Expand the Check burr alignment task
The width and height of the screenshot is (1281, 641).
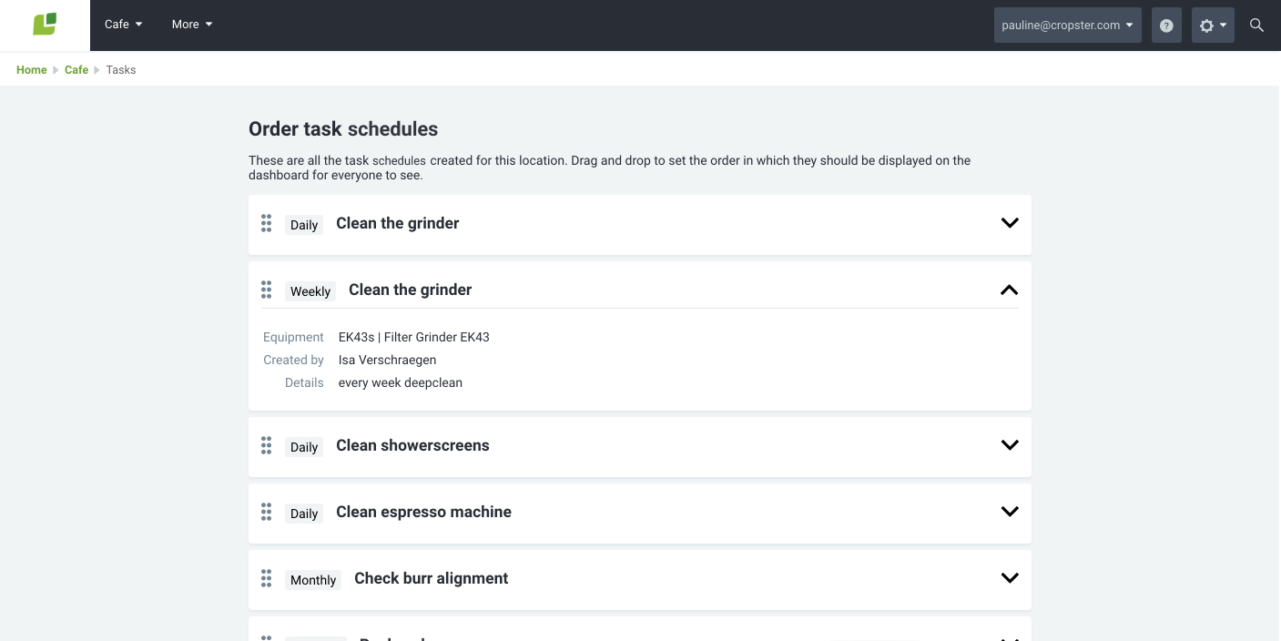click(1009, 578)
